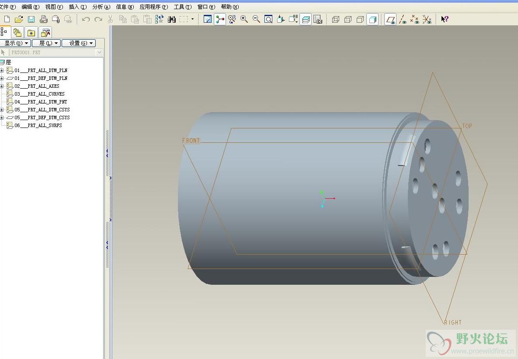Print the model using the printer icon
The height and width of the screenshot is (359, 518).
tap(44, 20)
